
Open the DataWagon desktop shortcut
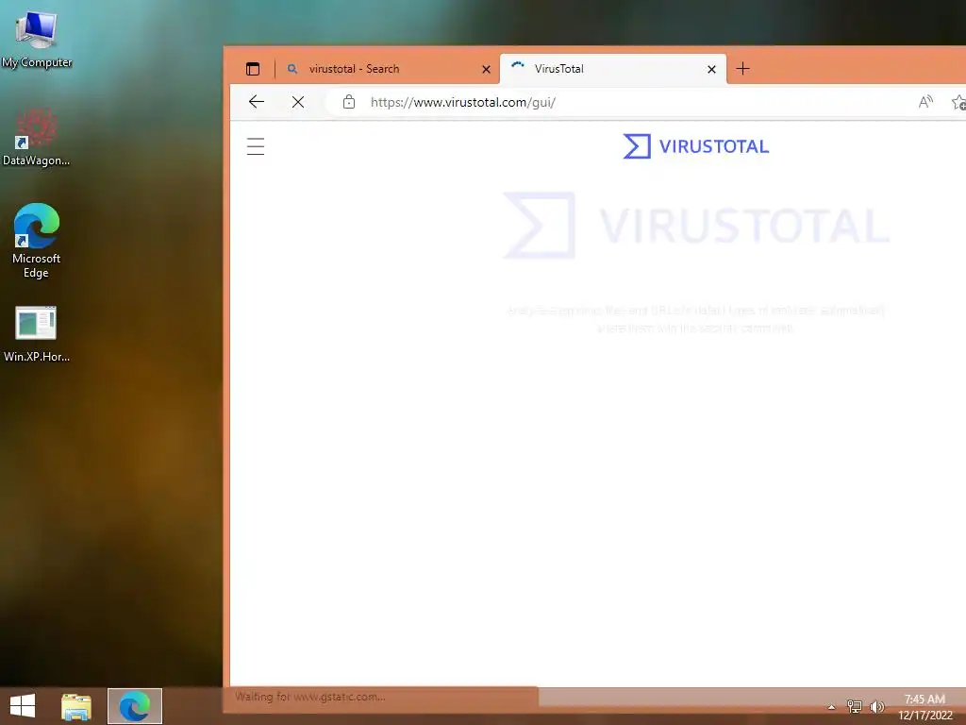(x=37, y=137)
